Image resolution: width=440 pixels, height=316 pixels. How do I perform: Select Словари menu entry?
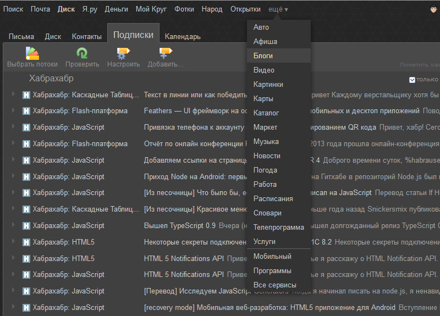click(279, 213)
